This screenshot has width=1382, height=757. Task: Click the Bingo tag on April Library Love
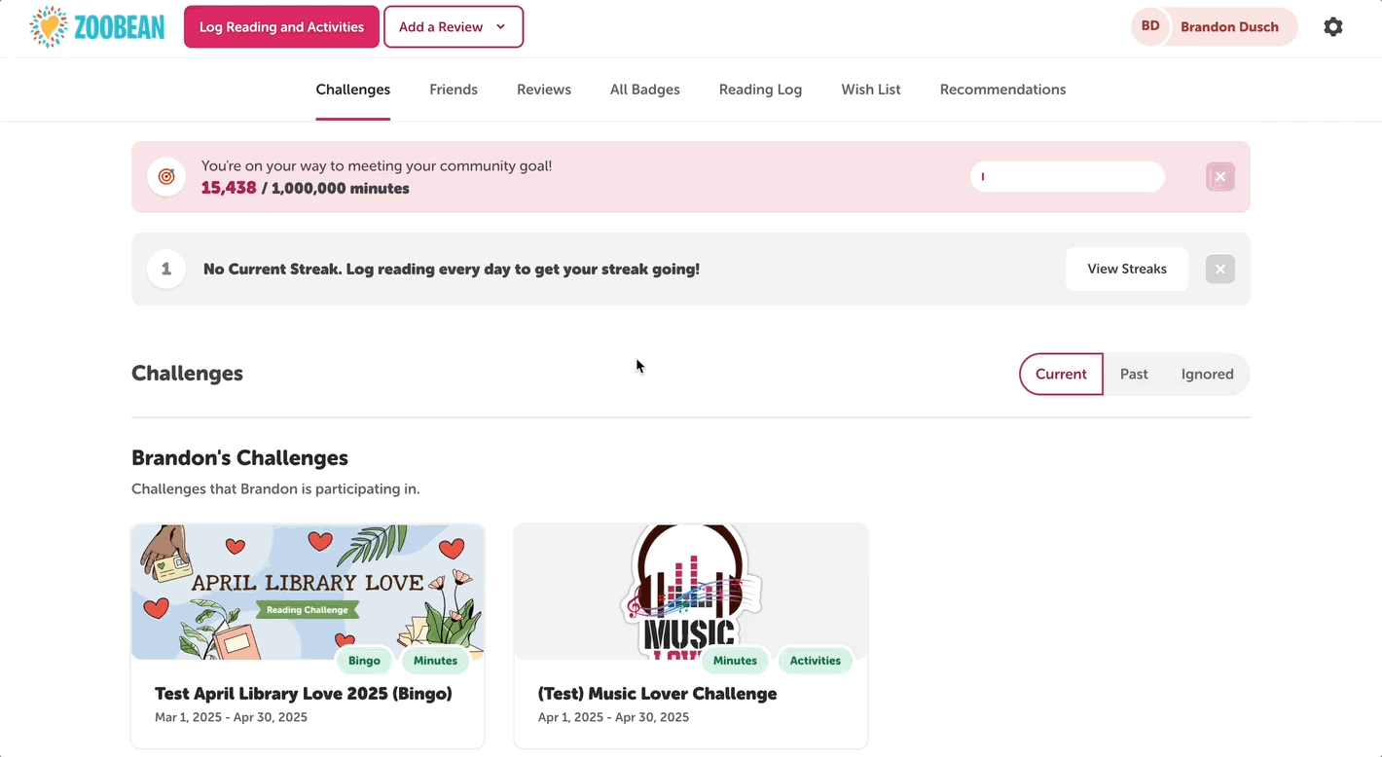tap(364, 660)
